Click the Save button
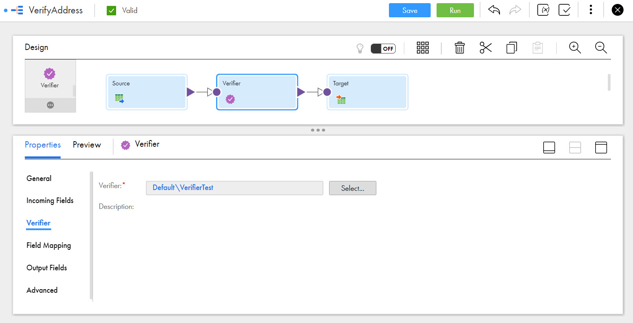Screen dimensions: 633x323 coord(409,10)
